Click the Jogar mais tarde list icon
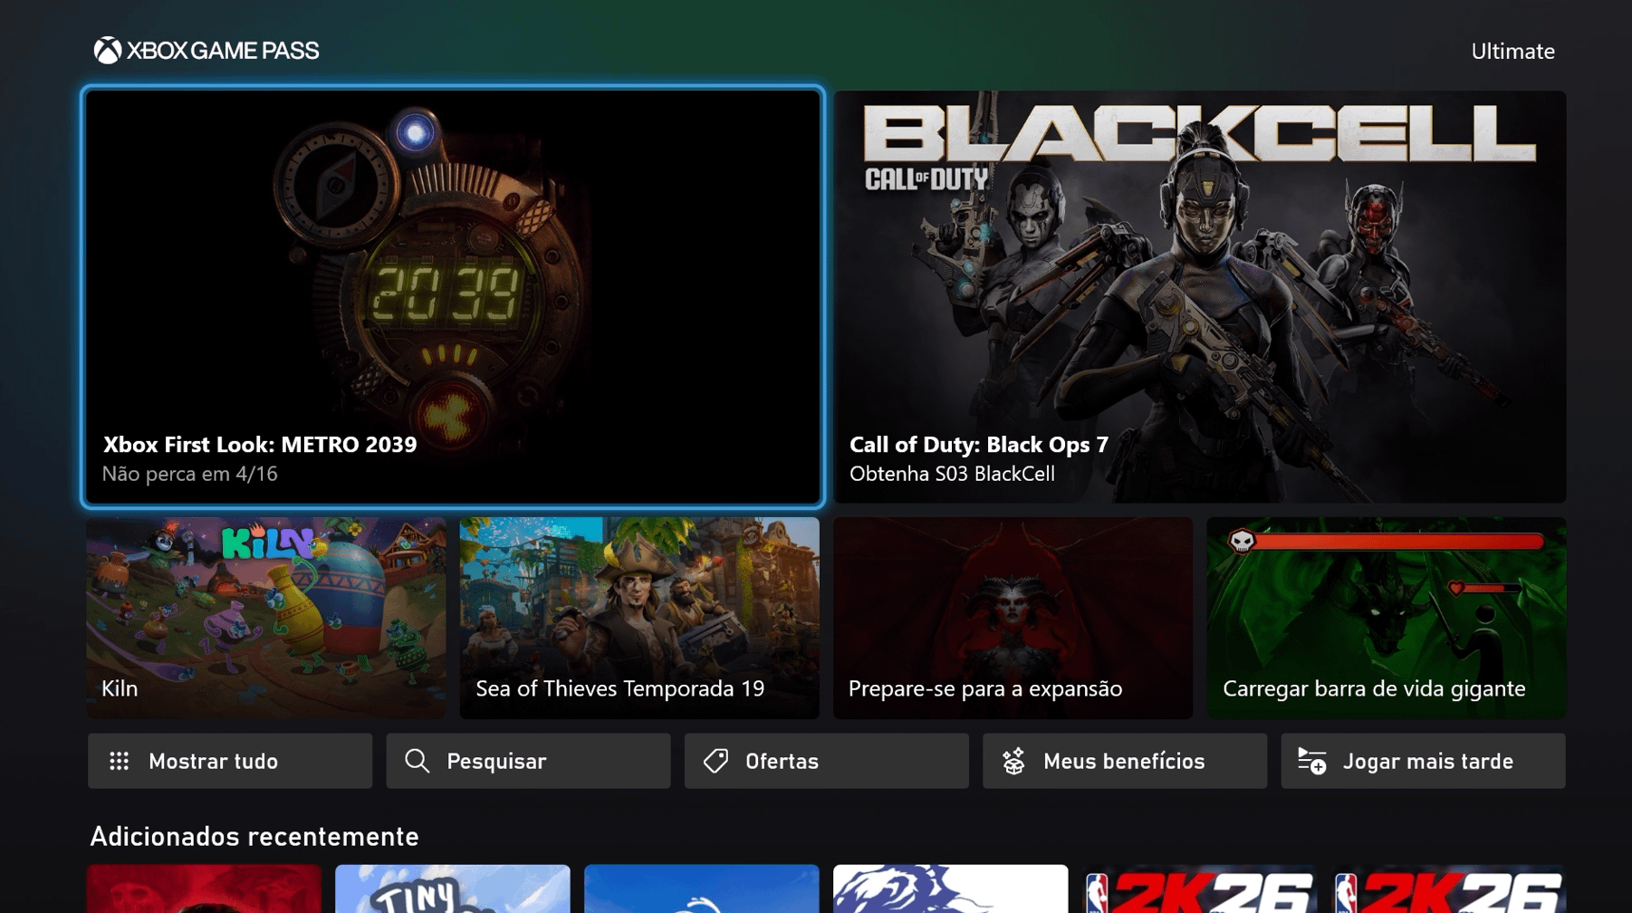Image resolution: width=1632 pixels, height=913 pixels. (1311, 762)
